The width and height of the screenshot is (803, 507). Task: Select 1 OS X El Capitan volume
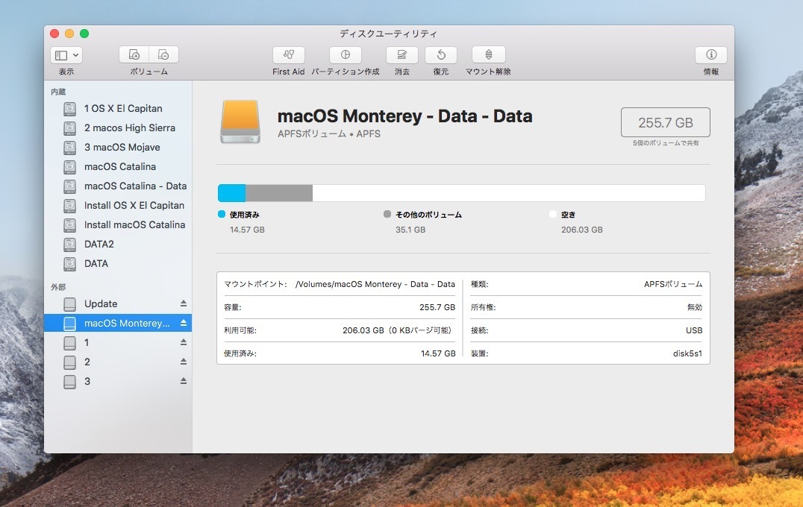pyautogui.click(x=123, y=108)
